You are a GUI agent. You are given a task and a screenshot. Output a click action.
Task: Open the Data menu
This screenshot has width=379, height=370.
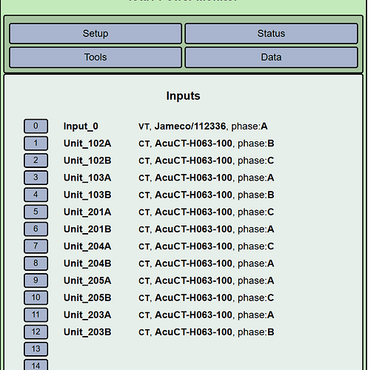[271, 57]
